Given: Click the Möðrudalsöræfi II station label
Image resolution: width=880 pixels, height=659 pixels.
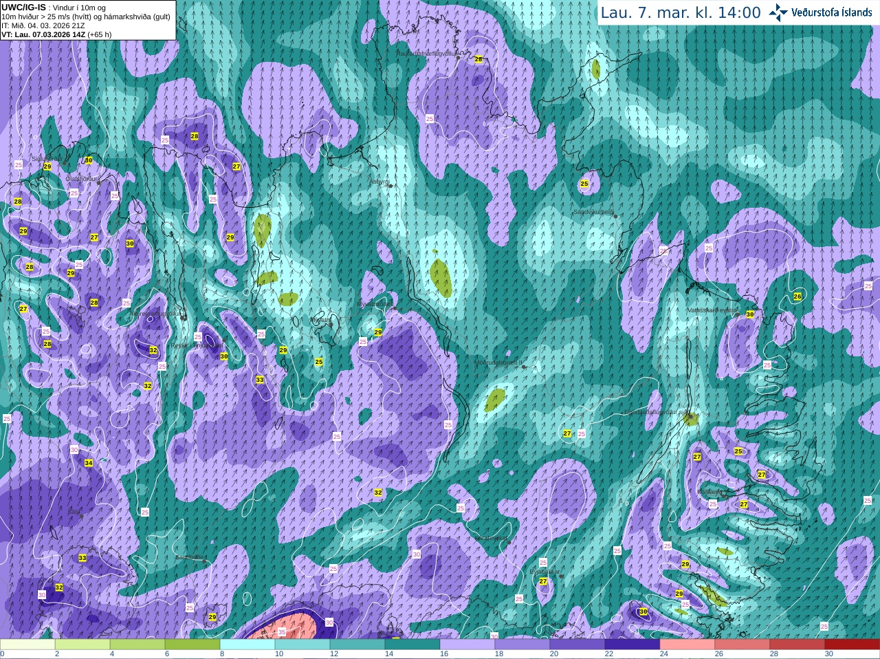Looking at the screenshot, I should 498,362.
